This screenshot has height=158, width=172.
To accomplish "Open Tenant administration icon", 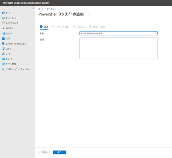I will click(x=3, y=64).
